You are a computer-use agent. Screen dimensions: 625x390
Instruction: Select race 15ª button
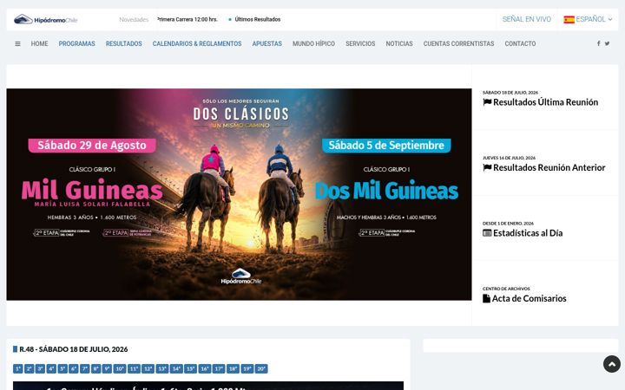click(190, 369)
